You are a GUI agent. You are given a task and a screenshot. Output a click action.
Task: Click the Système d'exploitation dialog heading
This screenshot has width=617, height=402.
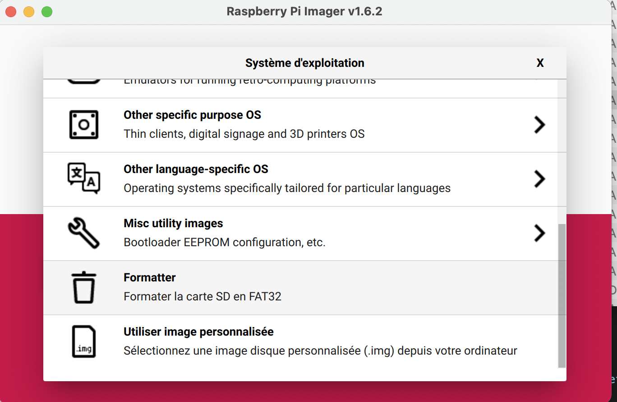305,63
